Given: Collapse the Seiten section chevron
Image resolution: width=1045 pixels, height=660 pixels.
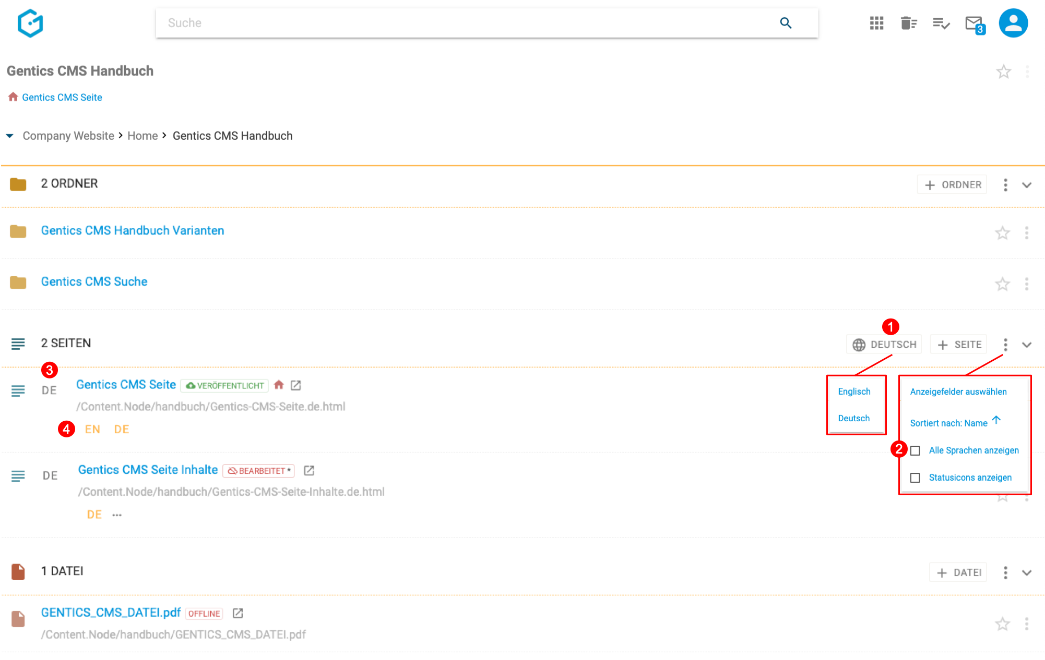Looking at the screenshot, I should point(1027,345).
